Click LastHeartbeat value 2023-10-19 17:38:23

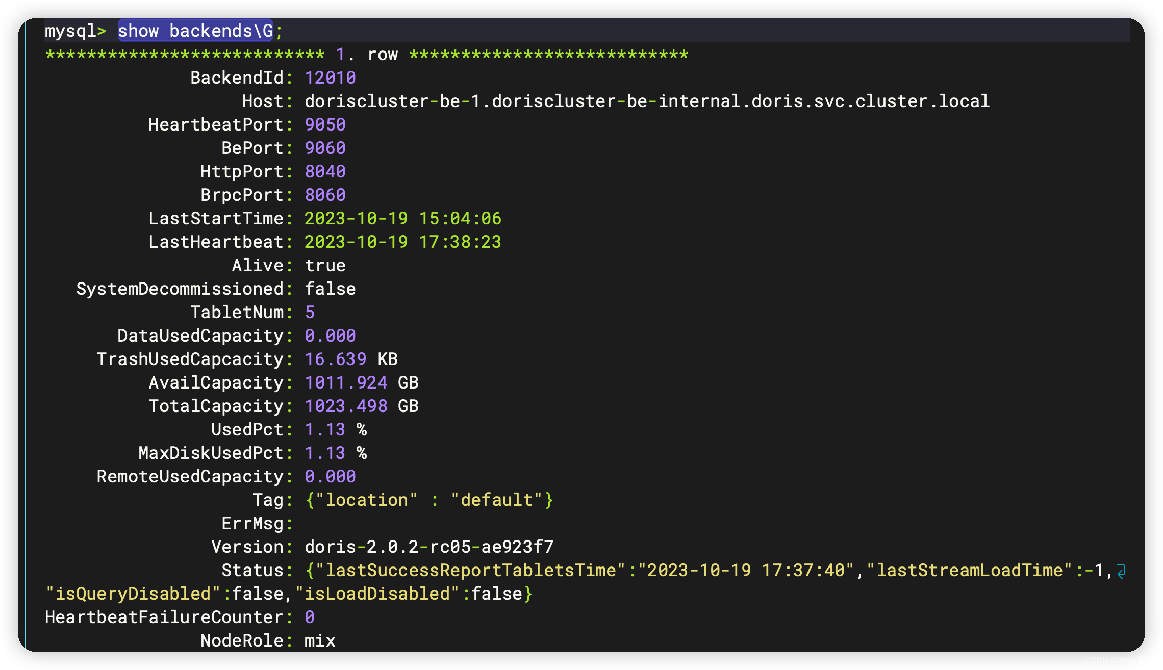(x=403, y=242)
